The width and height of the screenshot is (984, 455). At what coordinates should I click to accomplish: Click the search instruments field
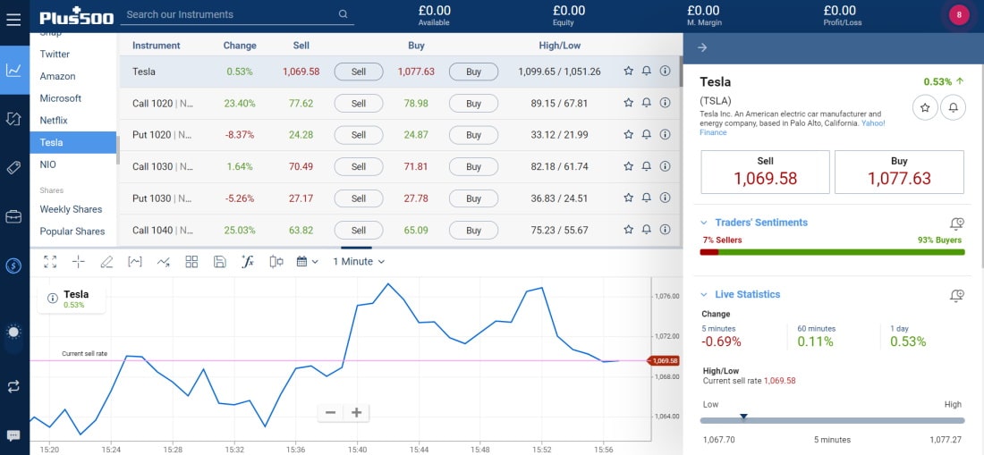click(237, 14)
